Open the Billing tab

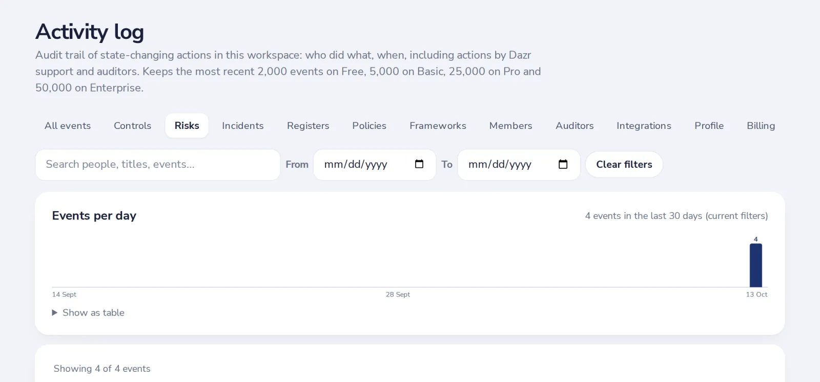(x=761, y=126)
